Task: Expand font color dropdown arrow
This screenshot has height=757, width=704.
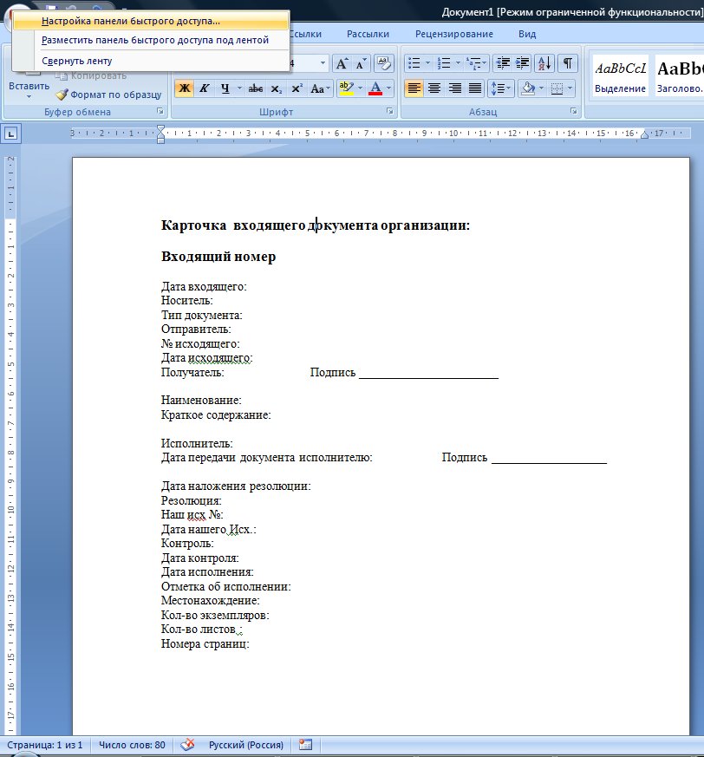Action: pyautogui.click(x=389, y=88)
